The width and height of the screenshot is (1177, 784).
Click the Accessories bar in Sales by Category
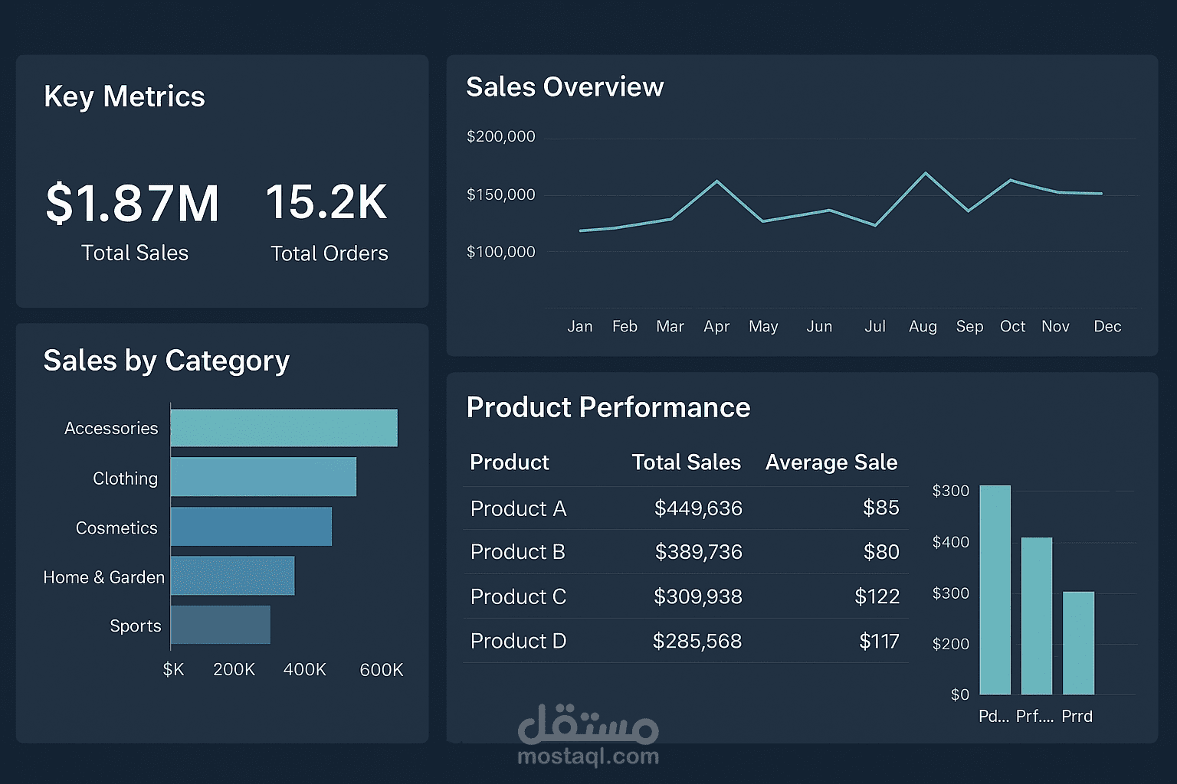click(x=284, y=427)
